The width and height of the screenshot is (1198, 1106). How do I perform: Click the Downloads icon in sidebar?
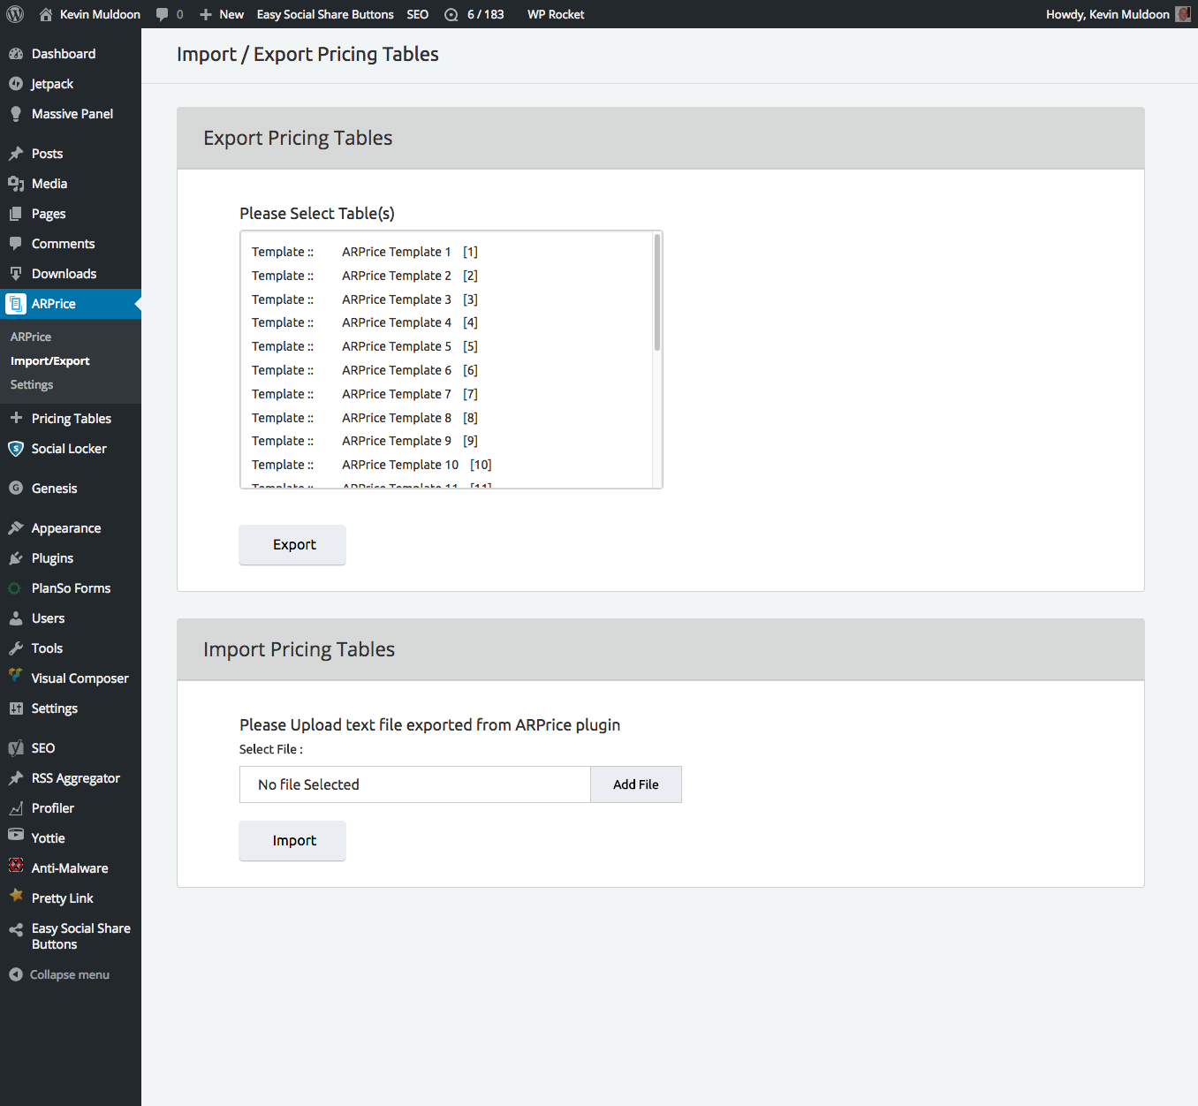pos(16,274)
